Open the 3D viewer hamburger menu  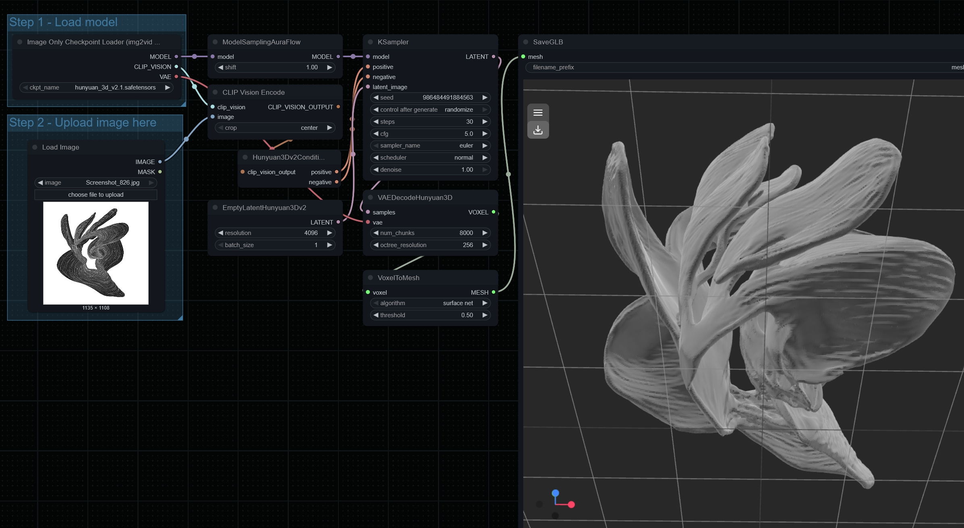pyautogui.click(x=538, y=113)
